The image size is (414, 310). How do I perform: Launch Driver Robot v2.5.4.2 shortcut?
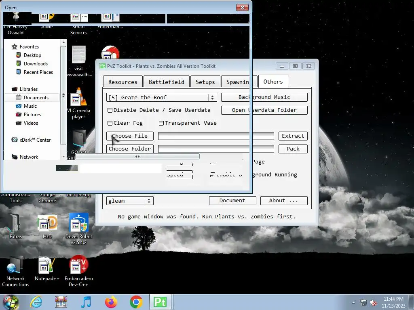[78, 228]
